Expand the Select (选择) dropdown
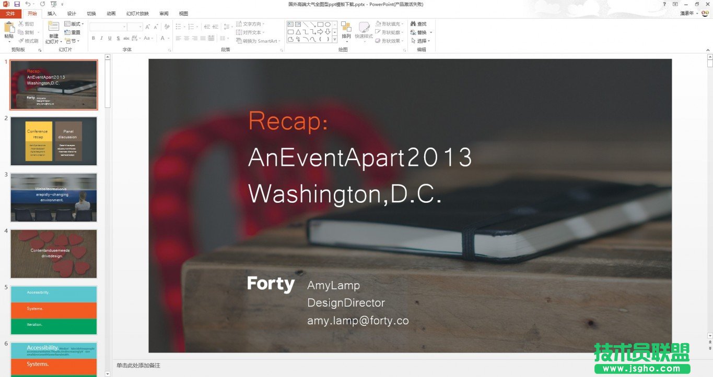This screenshot has width=713, height=377. (421, 41)
